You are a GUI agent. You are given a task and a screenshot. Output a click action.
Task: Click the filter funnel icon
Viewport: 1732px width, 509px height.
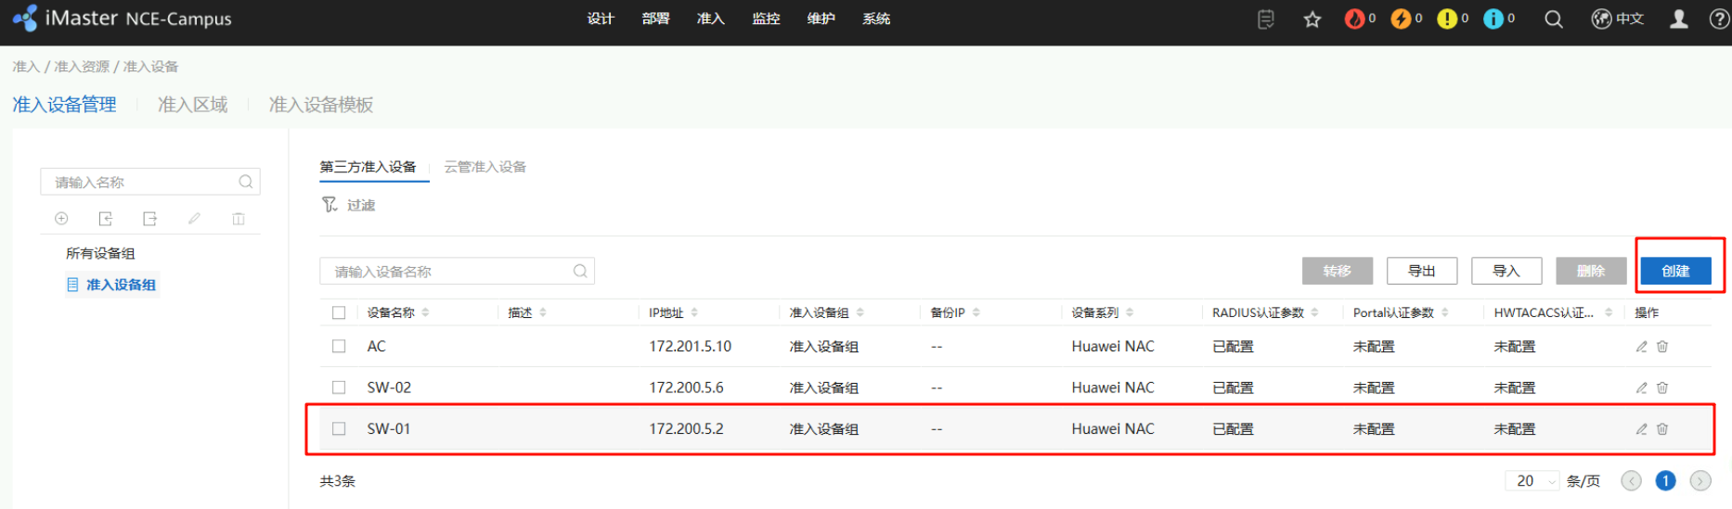click(330, 205)
